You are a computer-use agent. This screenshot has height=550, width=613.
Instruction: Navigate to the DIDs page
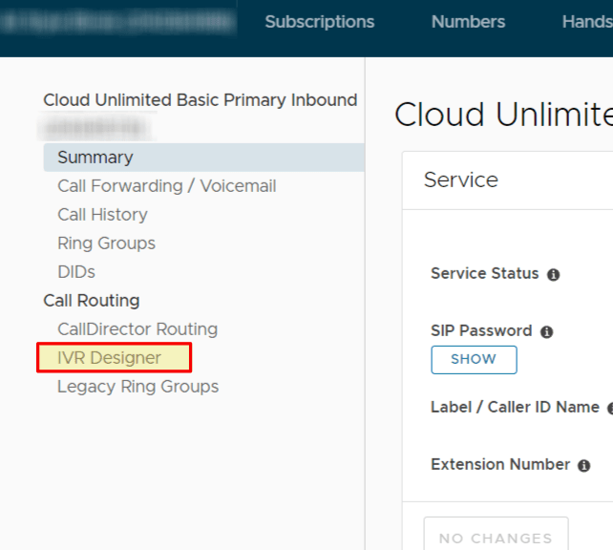click(76, 272)
